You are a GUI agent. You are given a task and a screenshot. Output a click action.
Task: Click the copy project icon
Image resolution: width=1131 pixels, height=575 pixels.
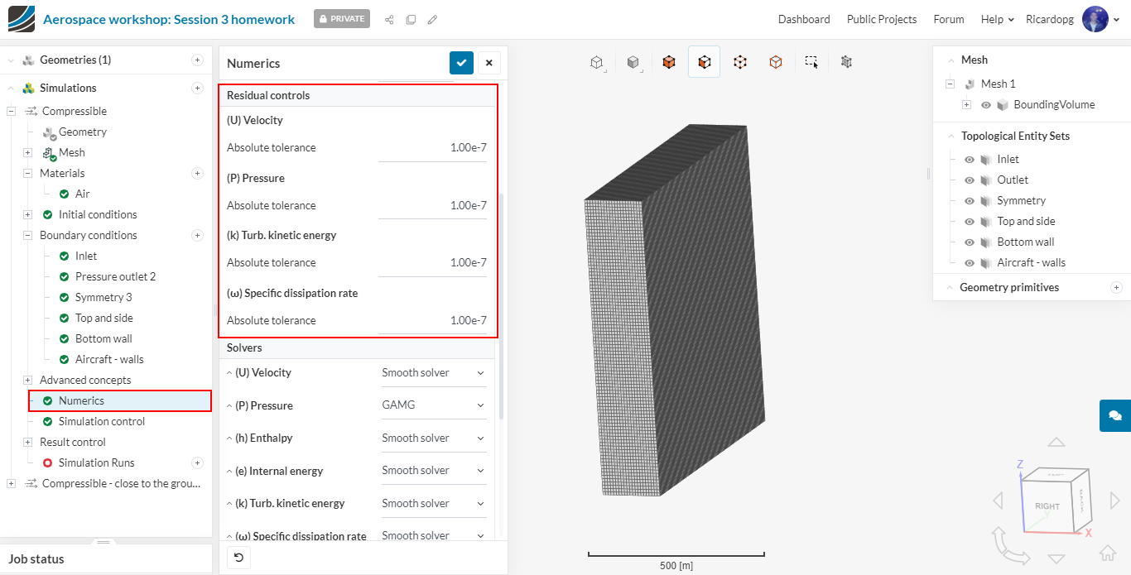pos(411,20)
